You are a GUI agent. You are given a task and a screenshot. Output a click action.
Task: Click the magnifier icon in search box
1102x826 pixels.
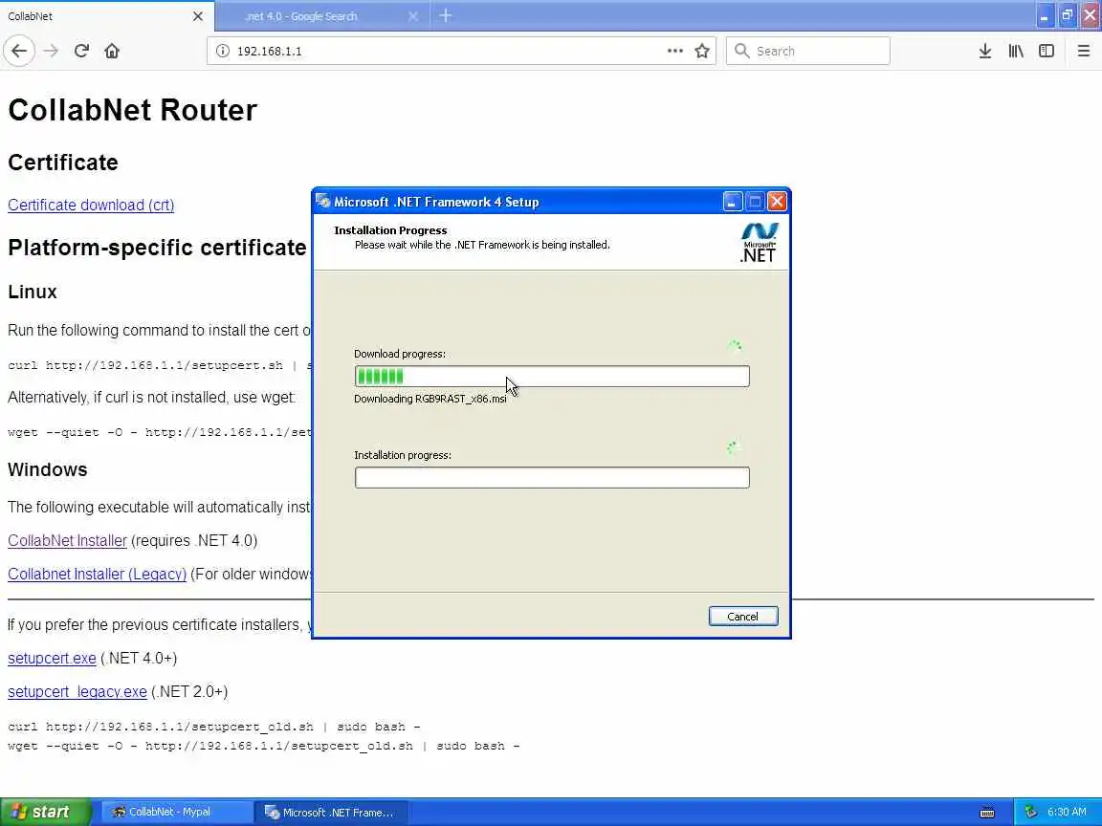point(741,51)
